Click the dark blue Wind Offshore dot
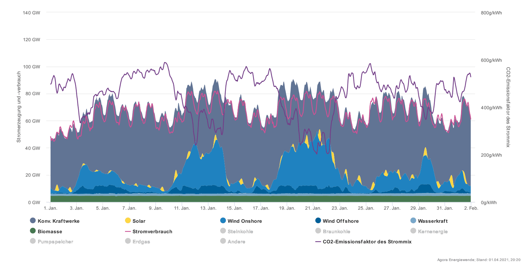Screen dimensions: 525x263 [318, 220]
